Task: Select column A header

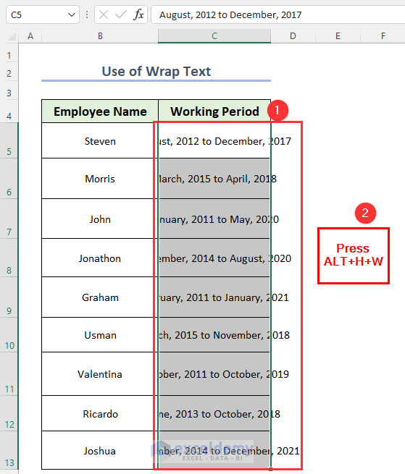Action: click(x=30, y=36)
